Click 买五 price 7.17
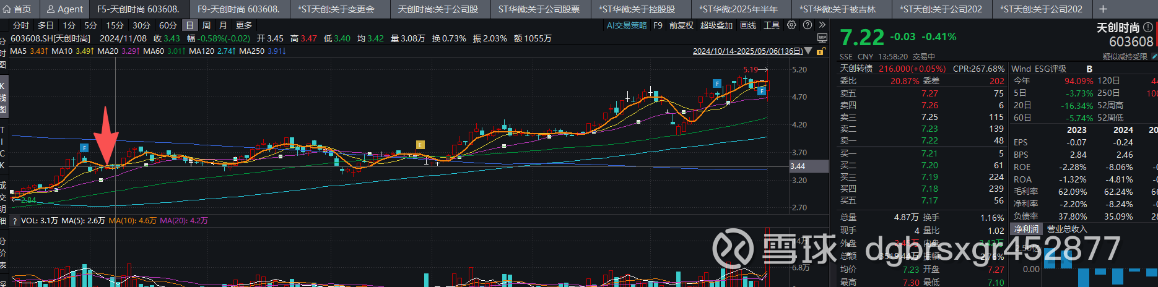 (929, 200)
